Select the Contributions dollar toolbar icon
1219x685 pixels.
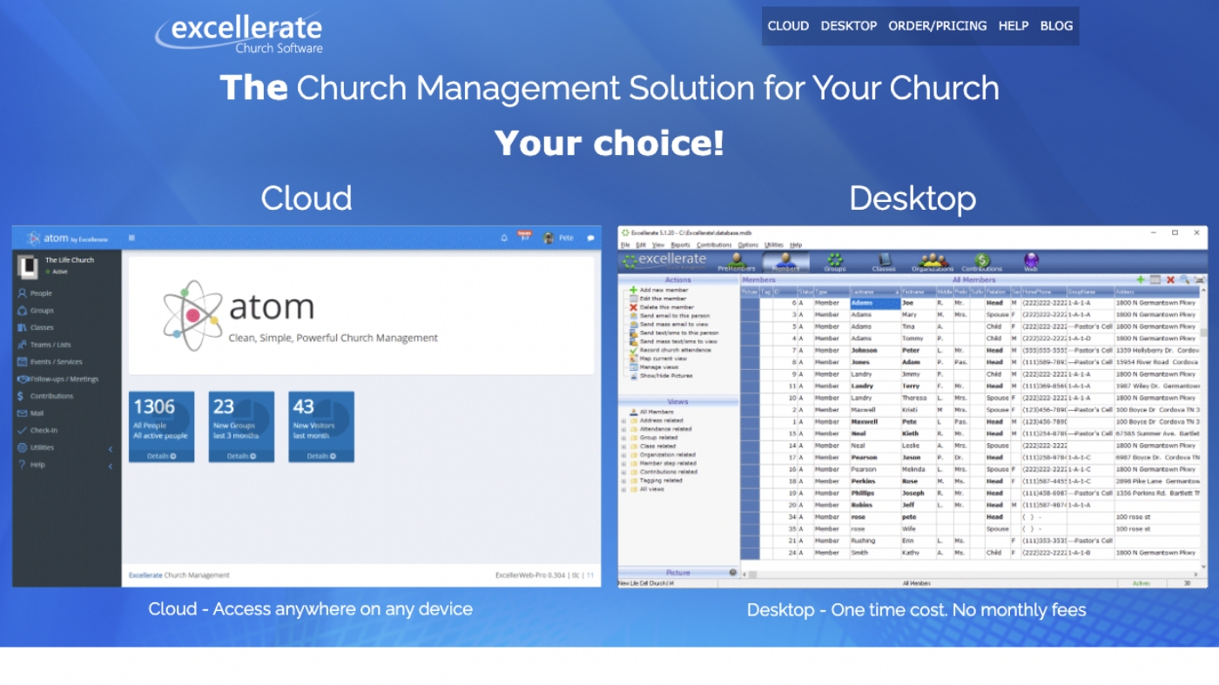tap(982, 262)
